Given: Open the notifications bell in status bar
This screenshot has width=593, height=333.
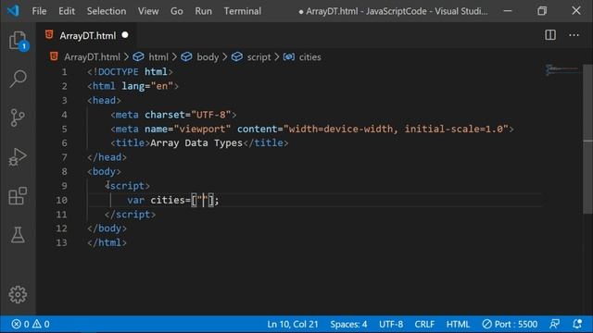Looking at the screenshot, I should [x=577, y=324].
